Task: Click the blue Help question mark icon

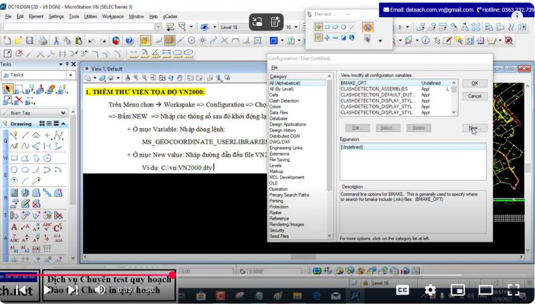Action: [x=129, y=41]
